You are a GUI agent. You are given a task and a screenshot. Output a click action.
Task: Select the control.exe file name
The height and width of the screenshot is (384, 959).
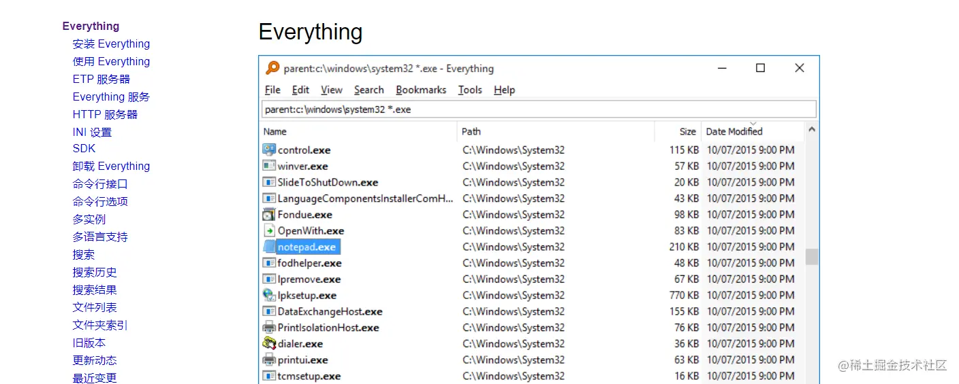coord(304,150)
